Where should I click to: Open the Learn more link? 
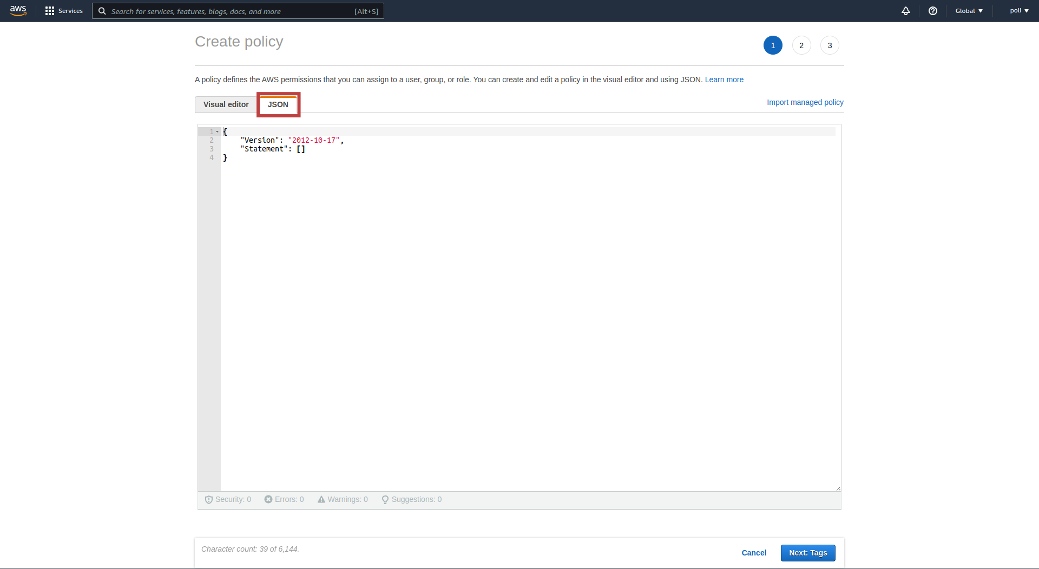724,80
